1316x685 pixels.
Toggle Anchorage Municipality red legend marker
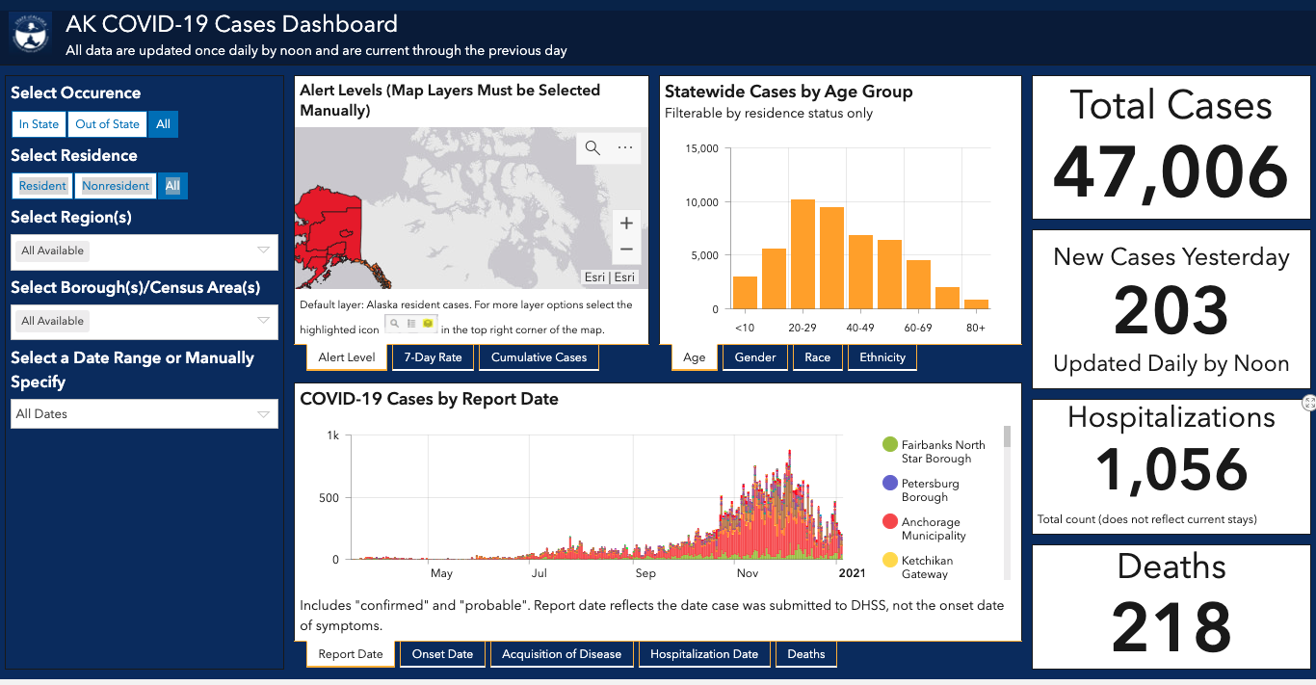[890, 521]
